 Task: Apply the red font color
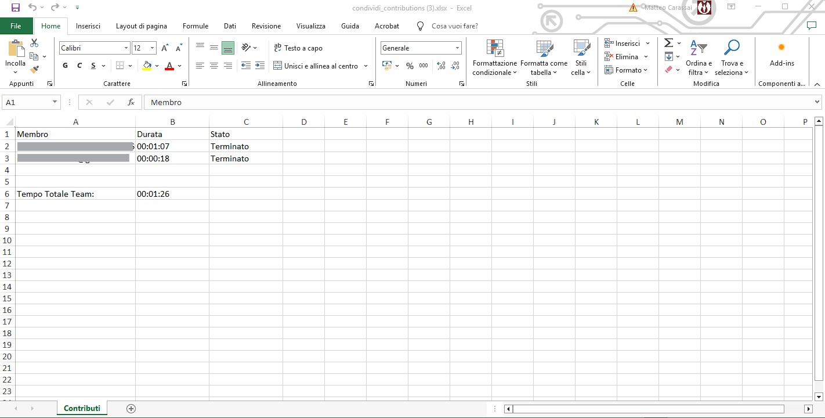pyautogui.click(x=169, y=66)
